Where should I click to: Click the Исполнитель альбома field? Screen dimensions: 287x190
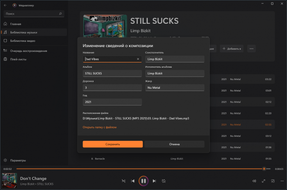(174, 73)
